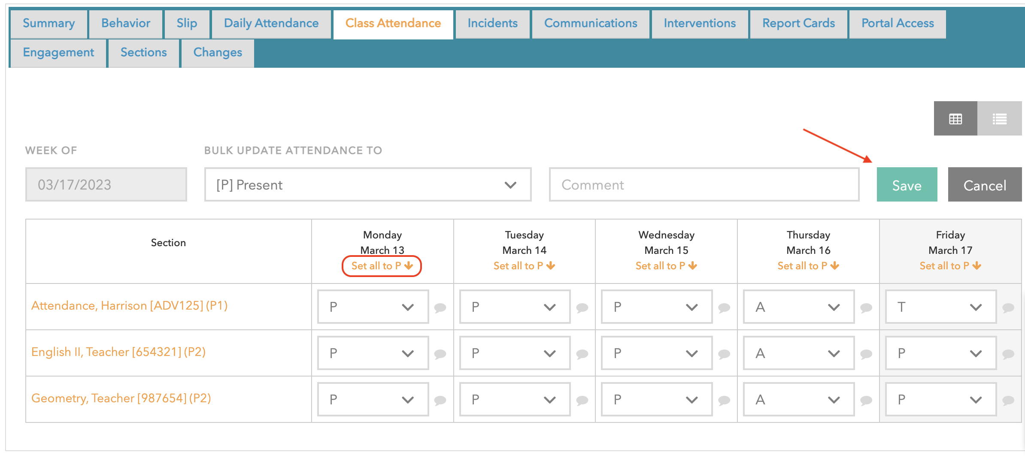Image resolution: width=1025 pixels, height=464 pixels.
Task: Click Monday Set all to P link
Action: 382,266
